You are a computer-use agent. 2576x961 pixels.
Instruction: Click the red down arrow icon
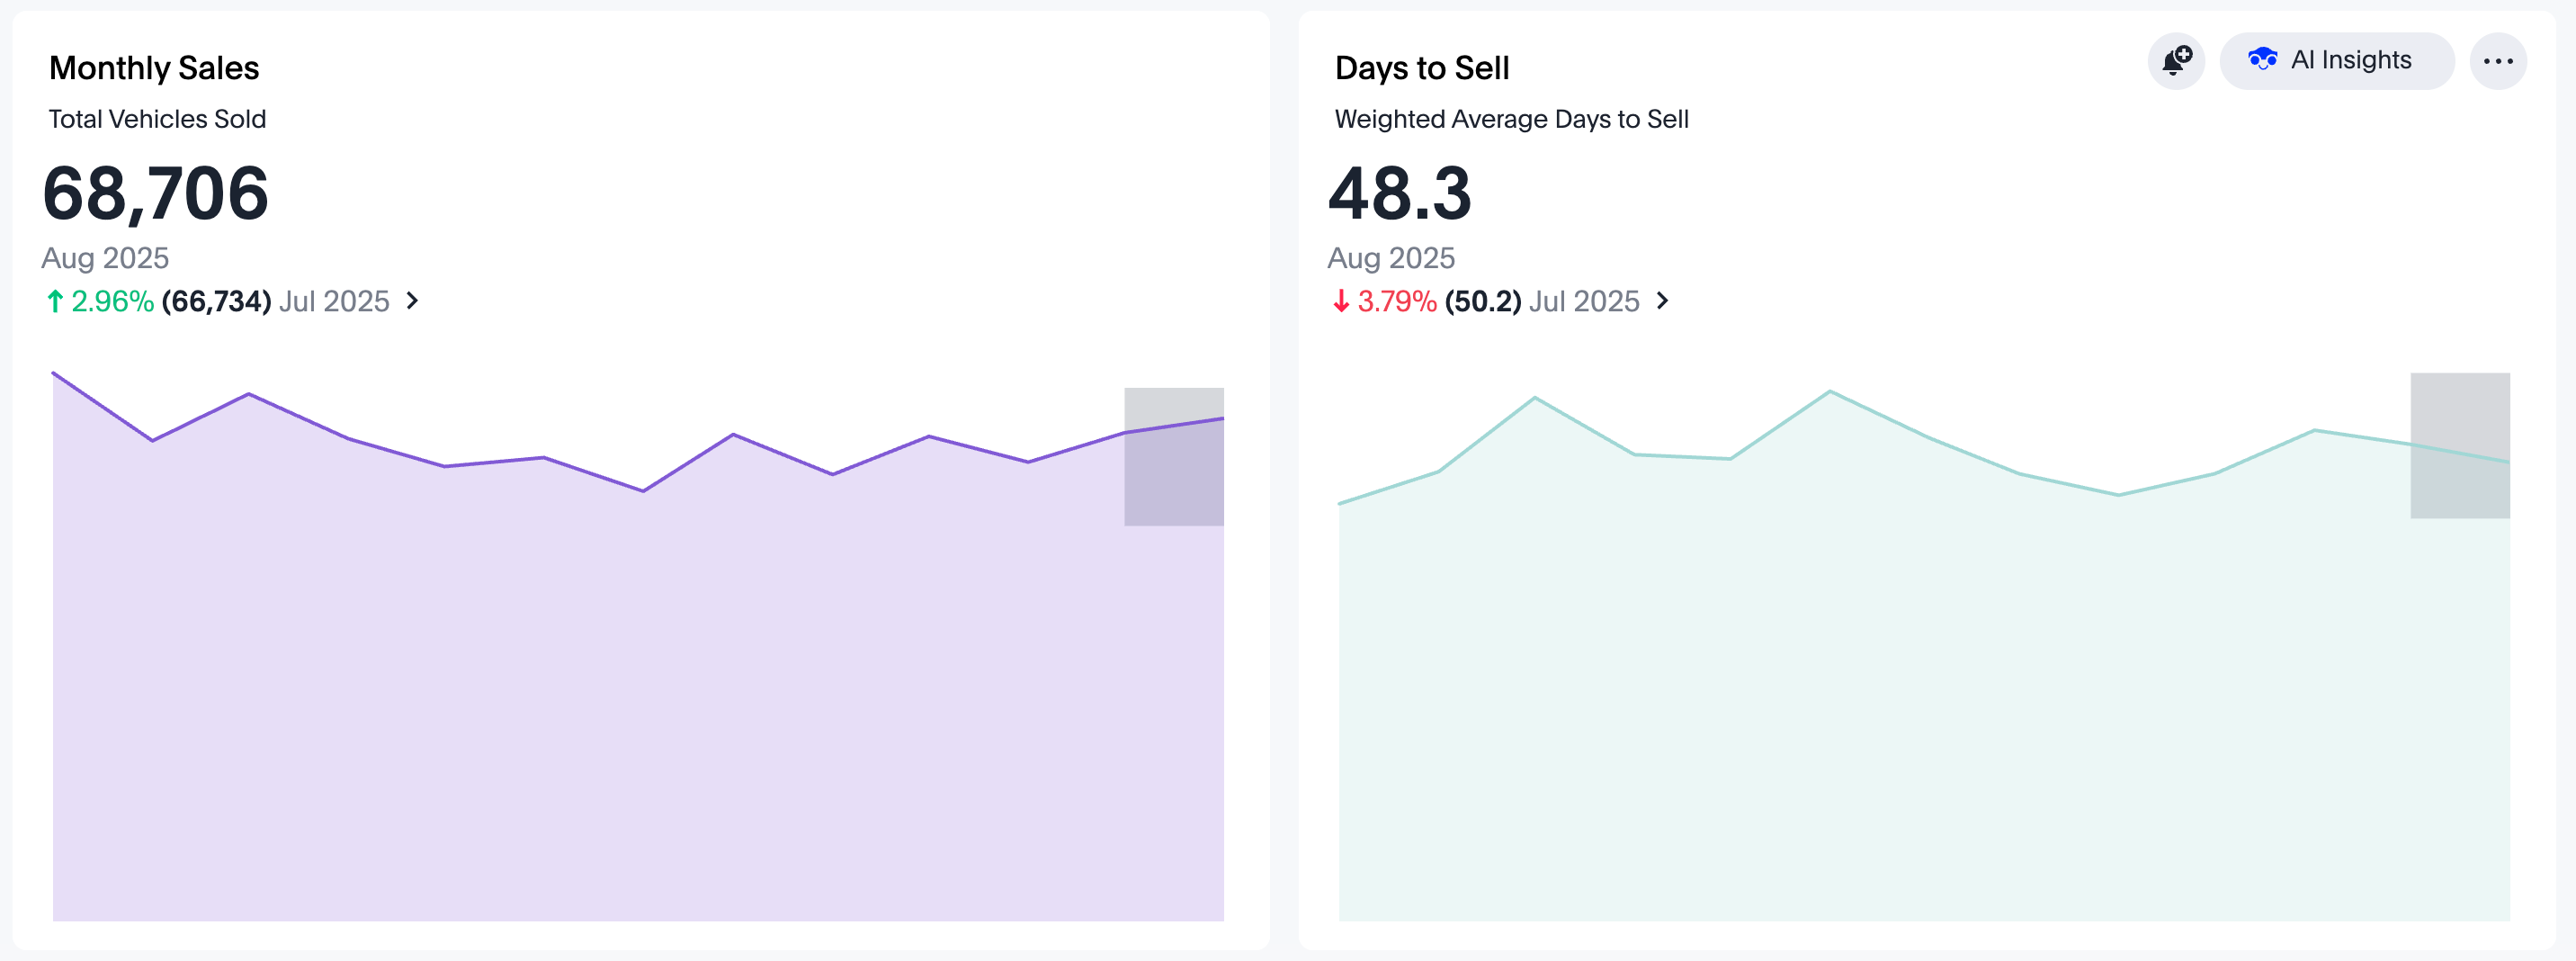[x=1341, y=301]
